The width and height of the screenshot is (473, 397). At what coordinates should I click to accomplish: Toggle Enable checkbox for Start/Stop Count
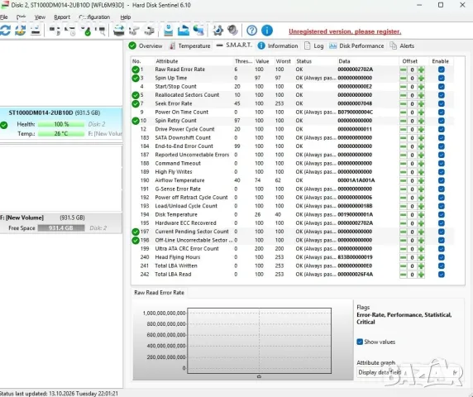(x=441, y=87)
